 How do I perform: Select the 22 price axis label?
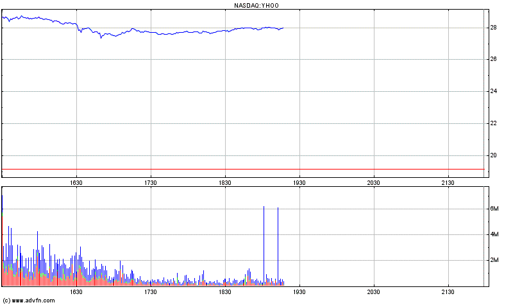[x=493, y=123]
